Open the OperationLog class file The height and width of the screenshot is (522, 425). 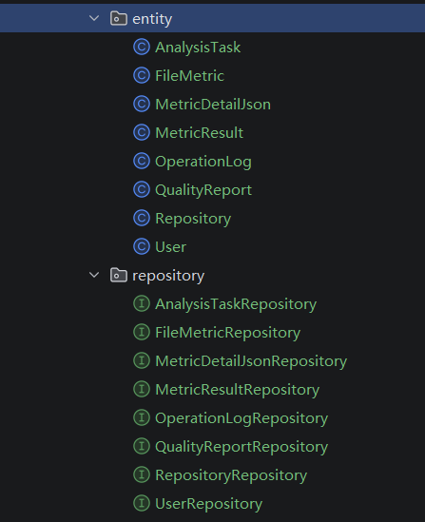click(x=203, y=162)
